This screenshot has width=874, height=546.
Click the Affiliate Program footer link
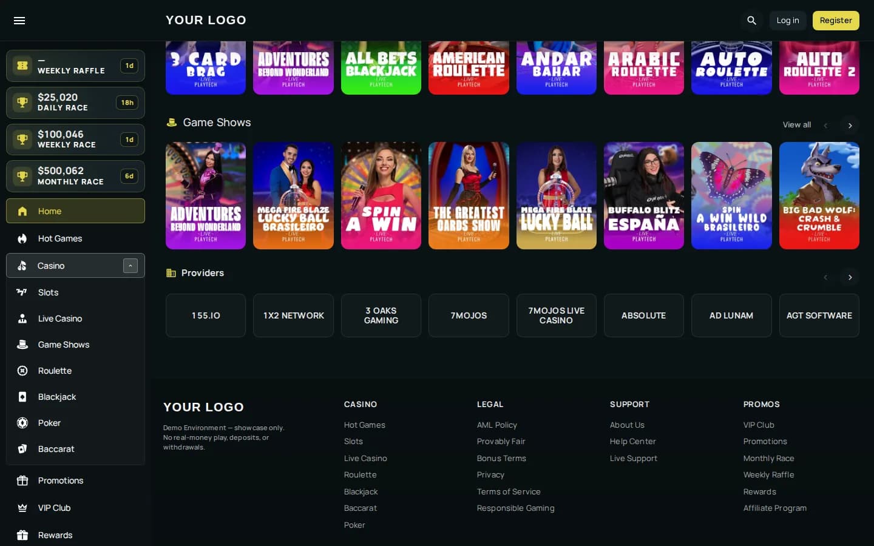[775, 508]
